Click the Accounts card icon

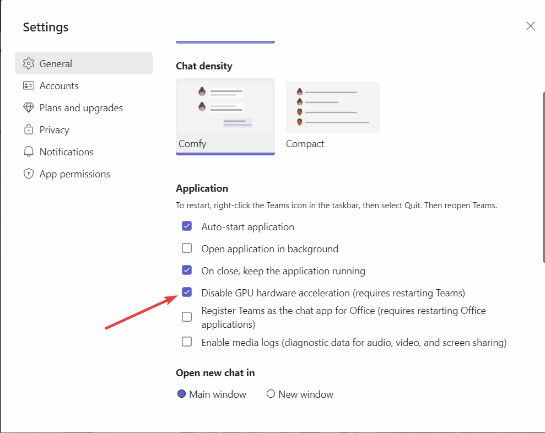point(29,85)
